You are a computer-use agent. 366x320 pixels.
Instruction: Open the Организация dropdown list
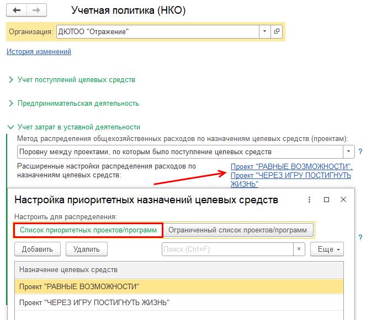pos(264,31)
